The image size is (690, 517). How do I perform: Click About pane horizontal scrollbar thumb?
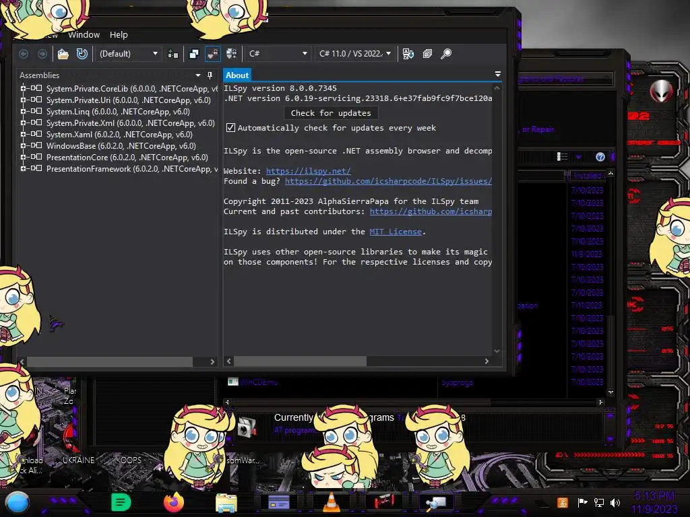tap(300, 361)
